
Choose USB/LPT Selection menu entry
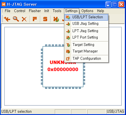tap(86, 17)
